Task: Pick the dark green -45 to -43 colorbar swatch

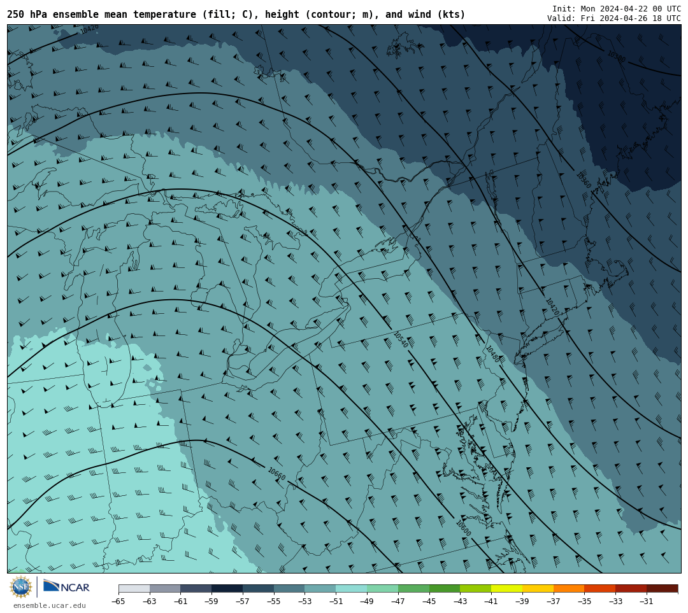Action: click(445, 589)
